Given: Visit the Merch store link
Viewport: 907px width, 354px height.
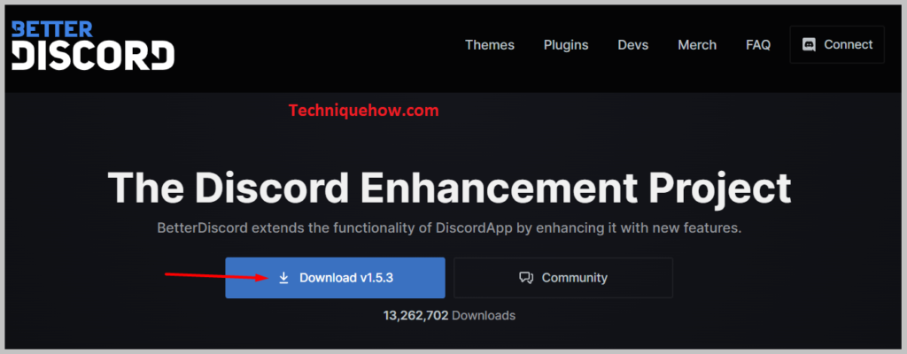Looking at the screenshot, I should pyautogui.click(x=697, y=45).
